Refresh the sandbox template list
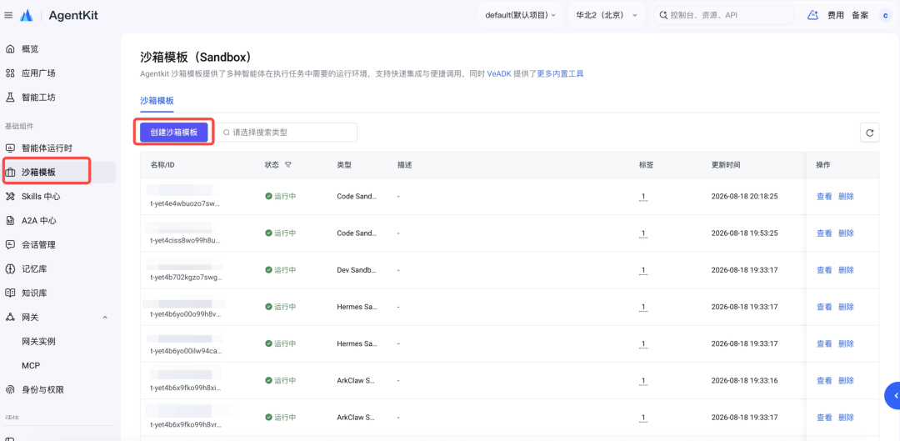The width and height of the screenshot is (900, 441). 869,133
